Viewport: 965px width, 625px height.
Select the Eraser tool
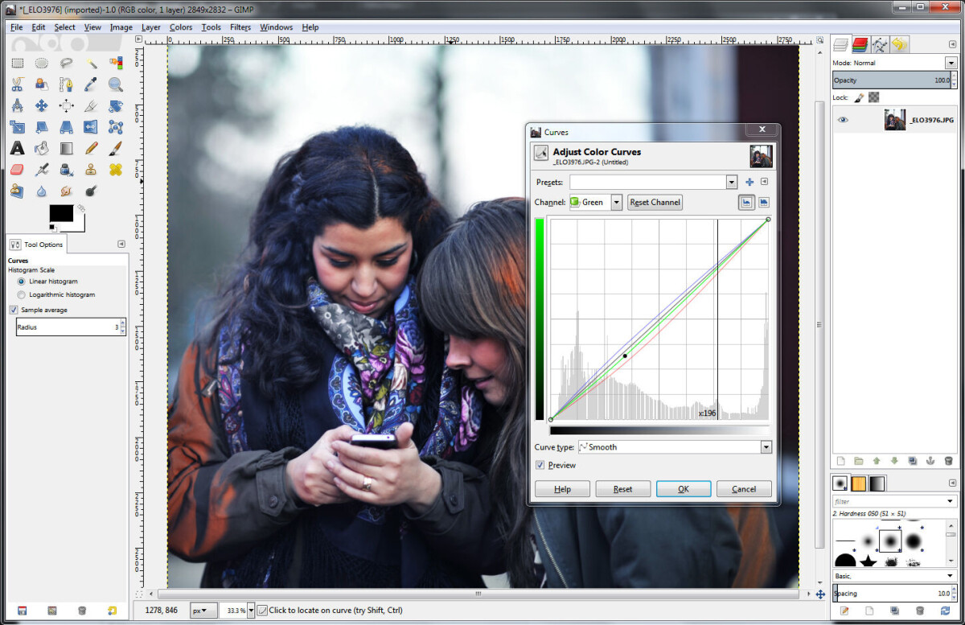pos(17,170)
